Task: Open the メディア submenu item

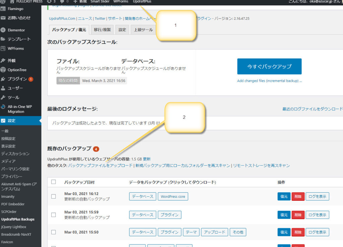Action: coord(8,161)
